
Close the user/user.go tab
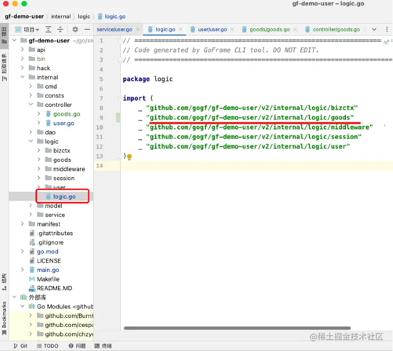tap(233, 29)
